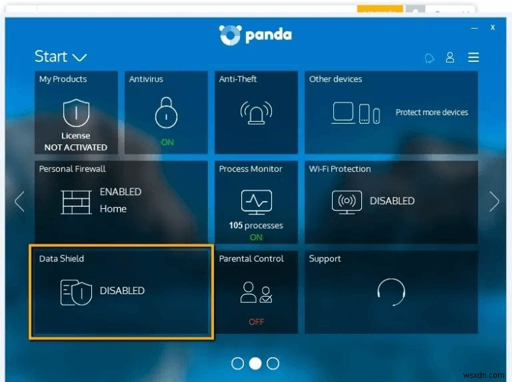Minimize the Panda window
Viewport: 512px width, 382px height.
pyautogui.click(x=475, y=29)
